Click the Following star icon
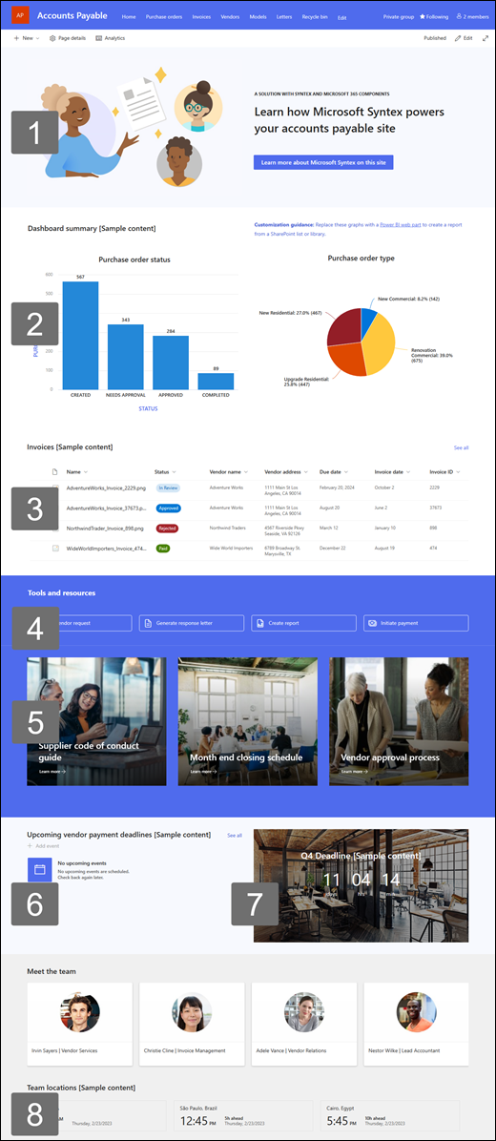Viewport: 496px width, 1141px height. (423, 16)
